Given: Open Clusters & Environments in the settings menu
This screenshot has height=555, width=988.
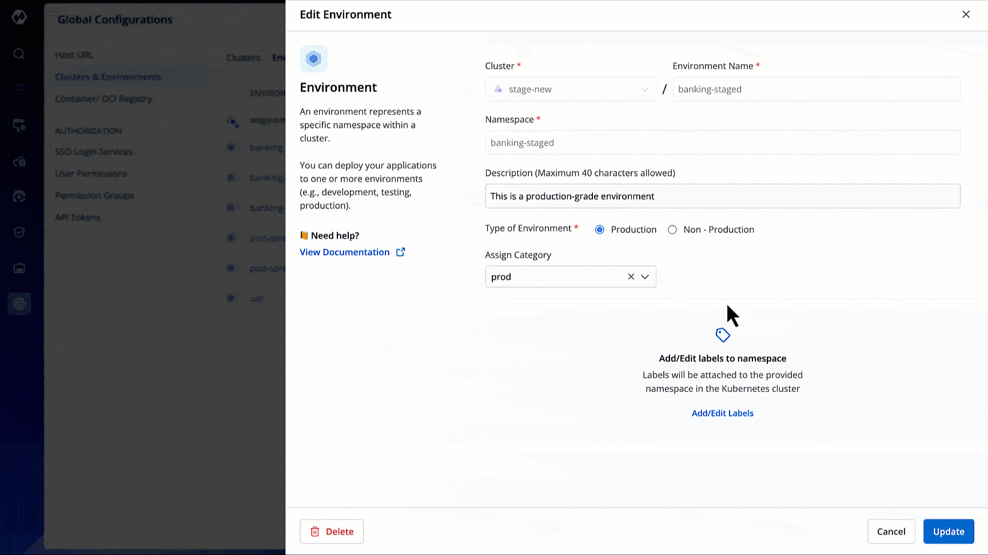Looking at the screenshot, I should (108, 77).
